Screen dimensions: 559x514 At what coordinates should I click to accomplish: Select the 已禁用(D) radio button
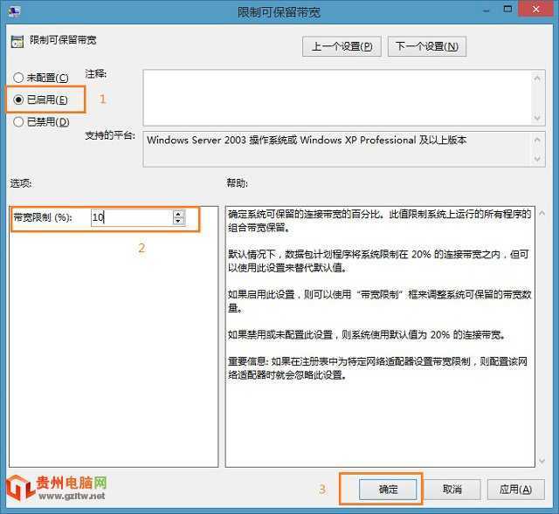coord(41,122)
